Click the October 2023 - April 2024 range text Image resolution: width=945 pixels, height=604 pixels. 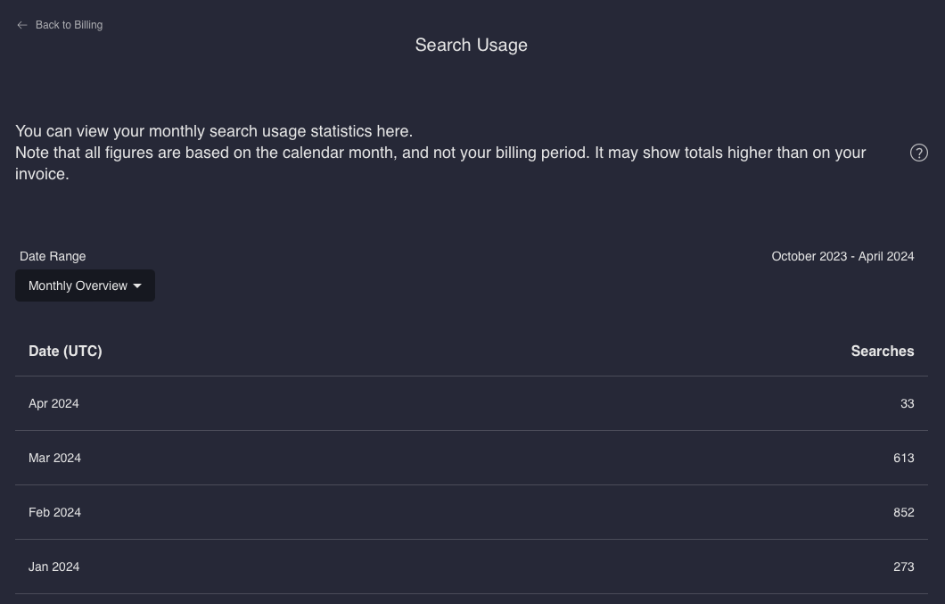point(842,256)
